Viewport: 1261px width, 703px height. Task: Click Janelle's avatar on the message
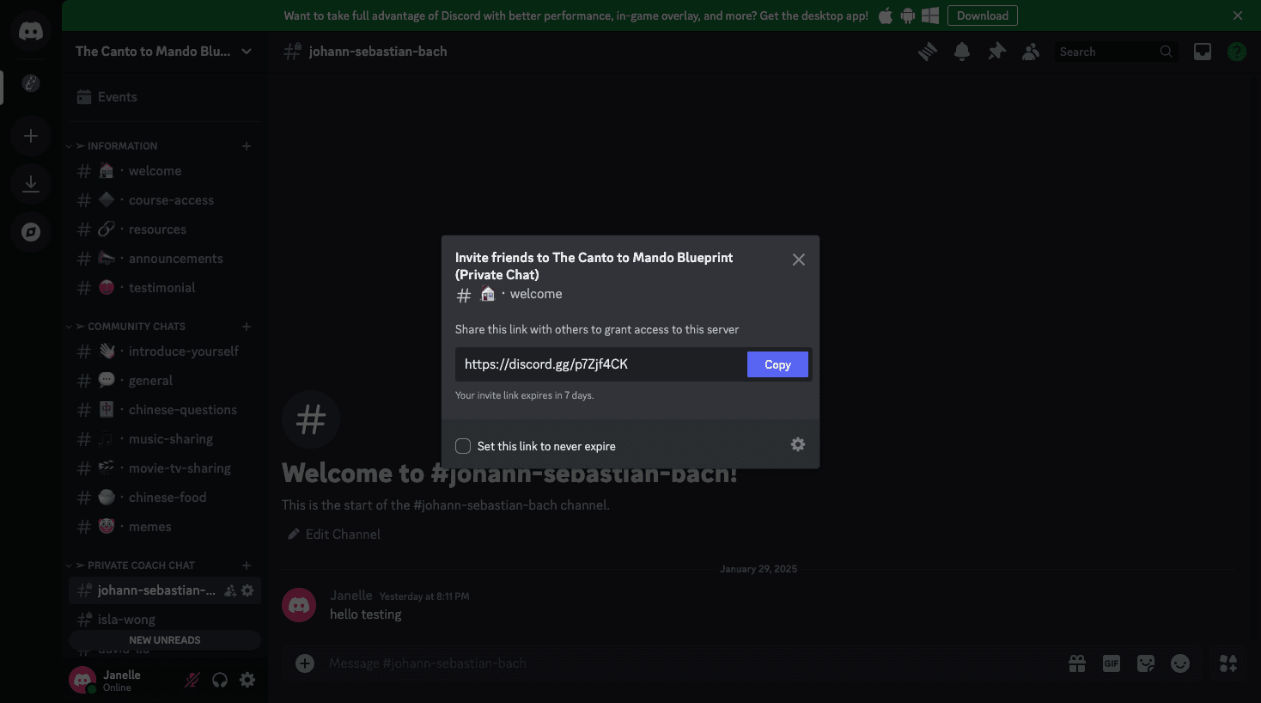click(299, 605)
